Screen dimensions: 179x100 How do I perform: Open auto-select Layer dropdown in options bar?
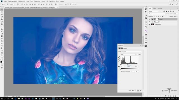click(x=13, y=4)
